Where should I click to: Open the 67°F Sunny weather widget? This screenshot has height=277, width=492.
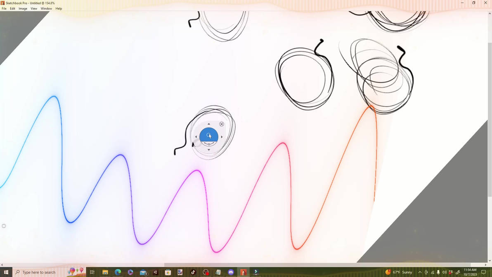(x=400, y=272)
